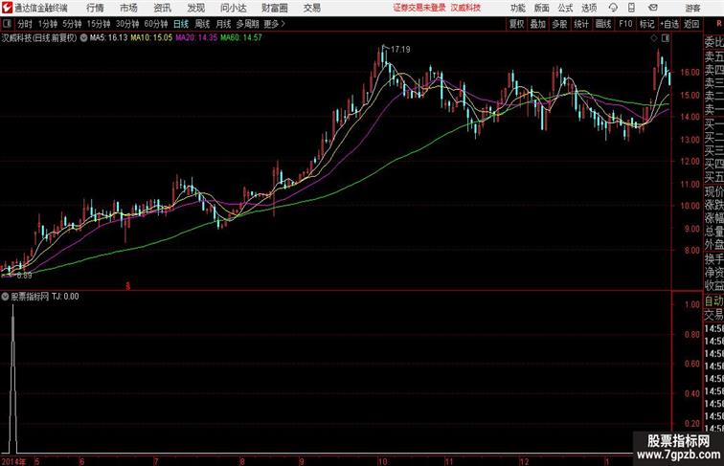Image resolution: width=724 pixels, height=466 pixels.
Task: Open the 问小达 menu
Action: tap(233, 8)
